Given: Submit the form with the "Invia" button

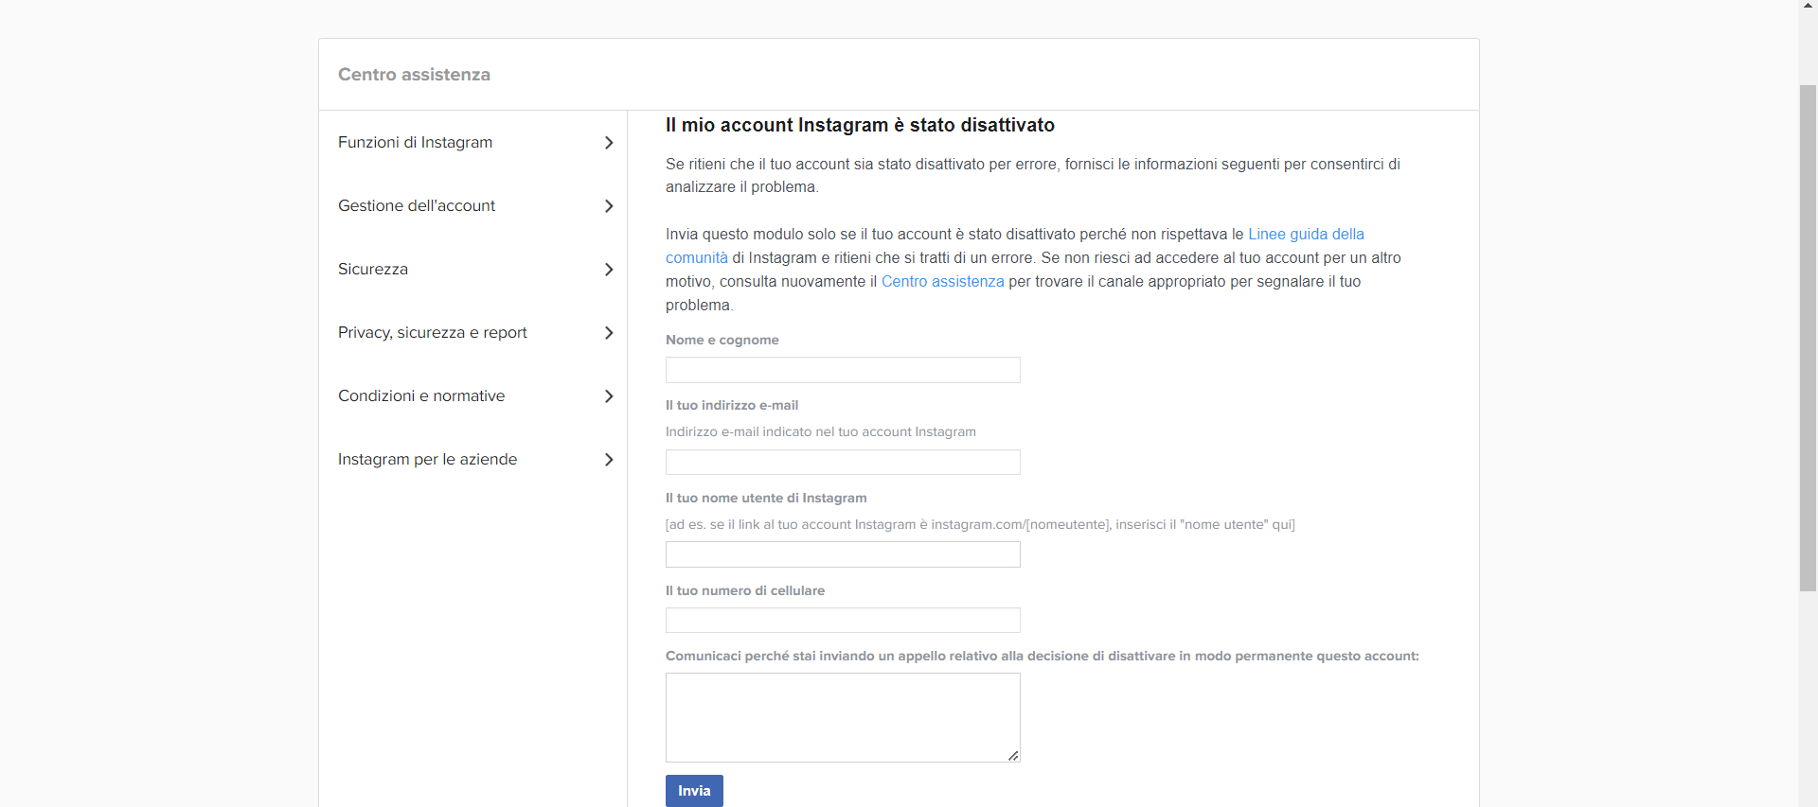Looking at the screenshot, I should click(x=694, y=791).
